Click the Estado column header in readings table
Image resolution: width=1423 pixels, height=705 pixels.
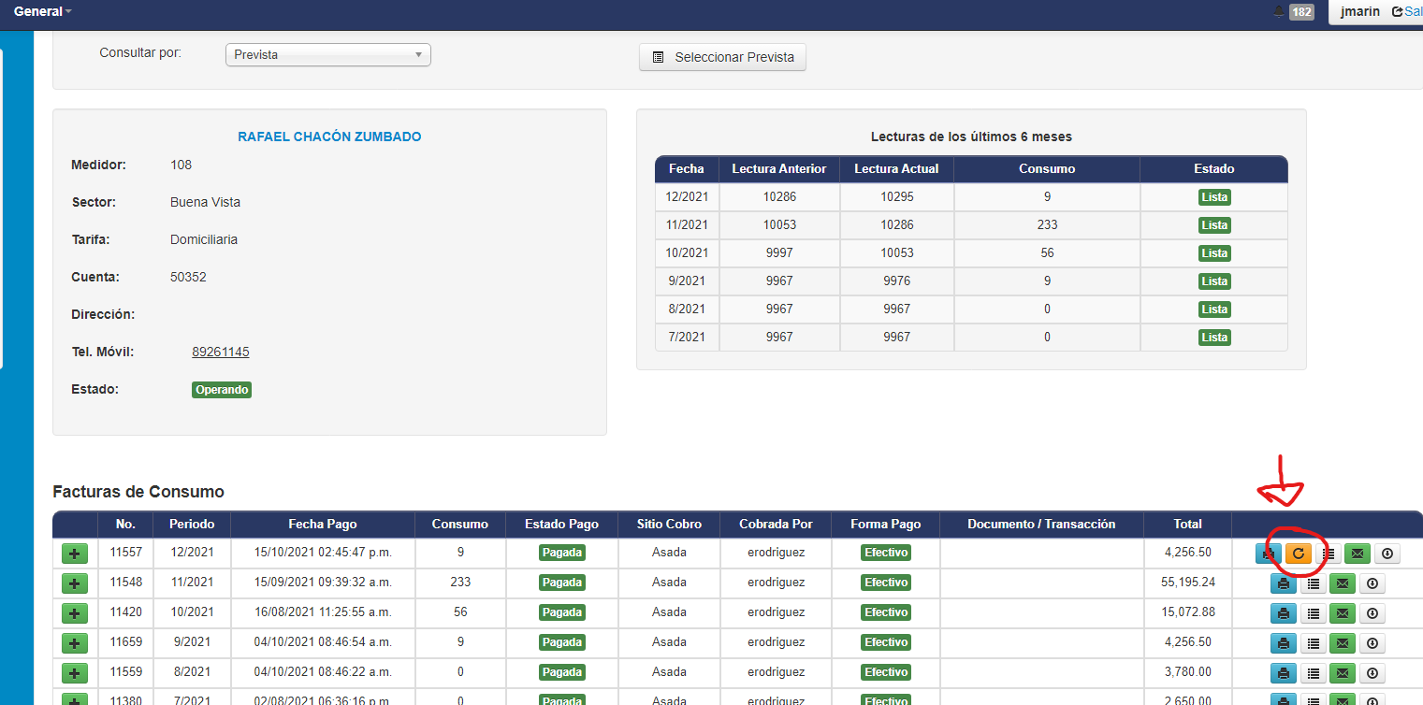tap(1214, 169)
